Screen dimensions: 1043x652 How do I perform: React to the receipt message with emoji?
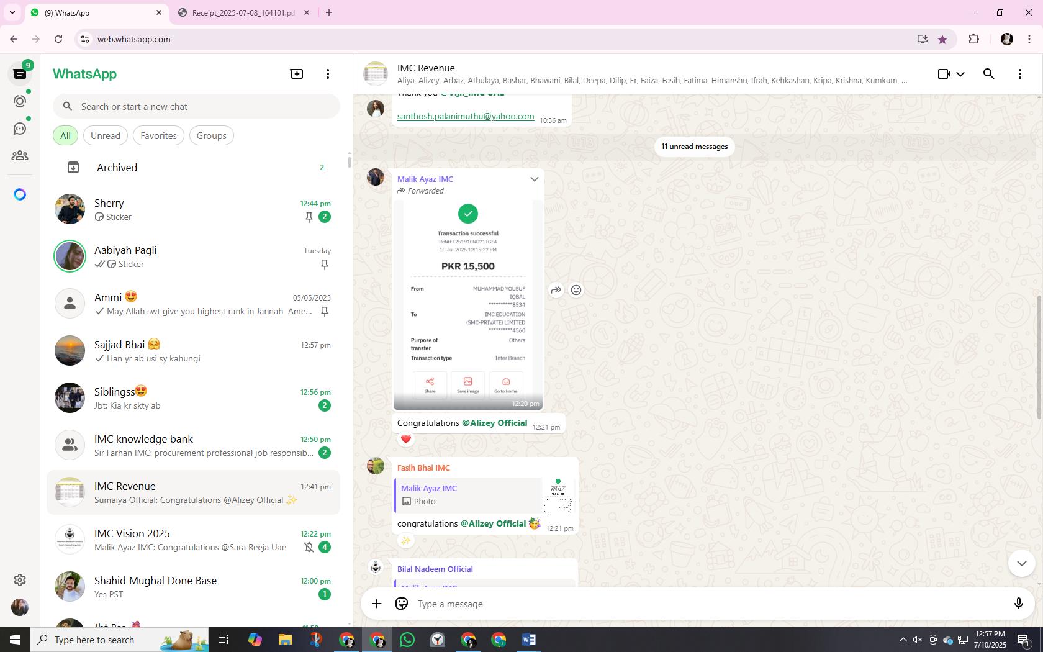pyautogui.click(x=576, y=290)
